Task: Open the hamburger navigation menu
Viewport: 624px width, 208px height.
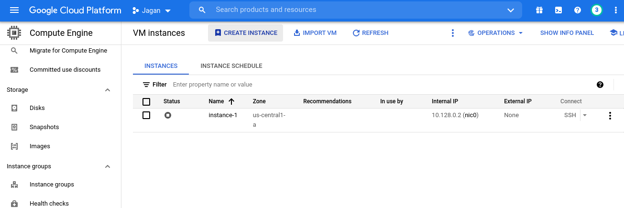Action: point(14,10)
